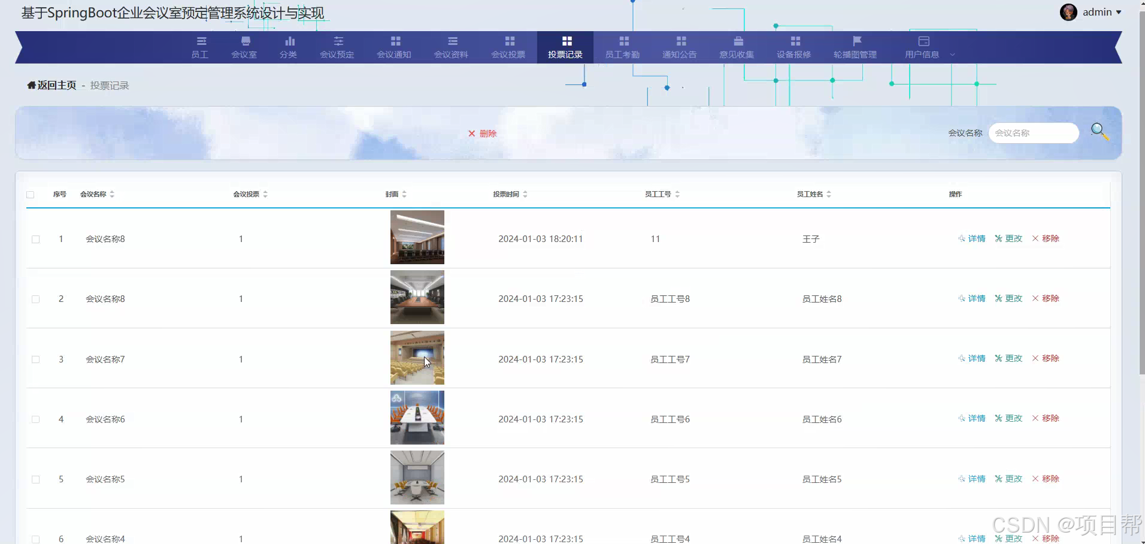Check the row 6 checkbox

tap(36, 539)
